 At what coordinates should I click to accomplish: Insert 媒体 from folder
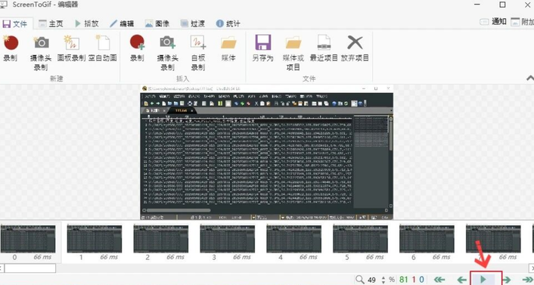coord(228,48)
